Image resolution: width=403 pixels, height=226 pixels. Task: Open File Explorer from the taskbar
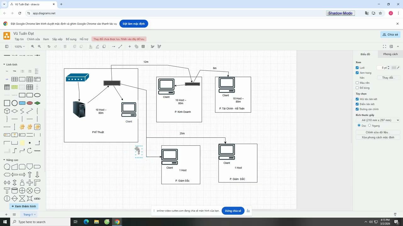coord(97,222)
